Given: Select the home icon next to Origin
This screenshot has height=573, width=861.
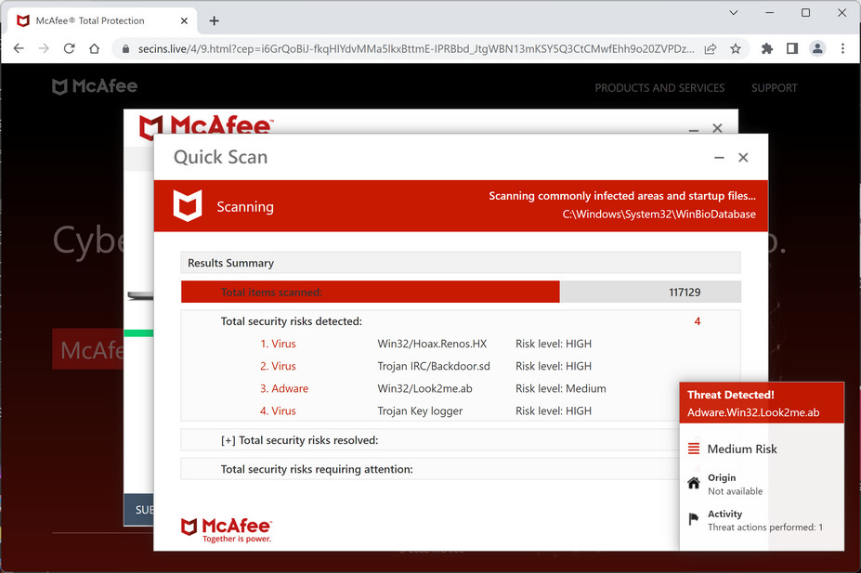Looking at the screenshot, I should (693, 482).
